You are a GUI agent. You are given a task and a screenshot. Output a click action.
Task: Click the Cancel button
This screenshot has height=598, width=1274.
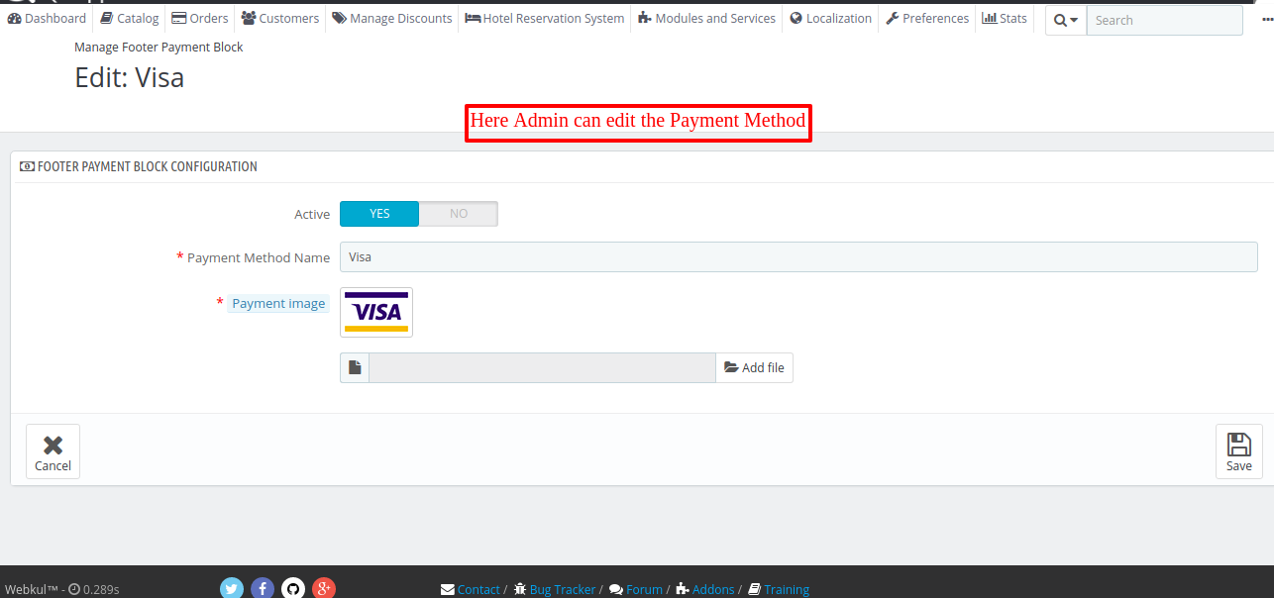(53, 451)
